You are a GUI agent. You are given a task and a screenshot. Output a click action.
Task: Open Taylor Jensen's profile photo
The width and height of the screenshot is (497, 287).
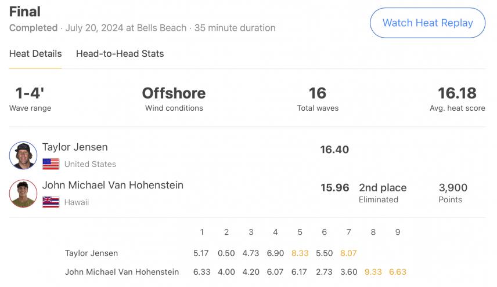(x=23, y=155)
